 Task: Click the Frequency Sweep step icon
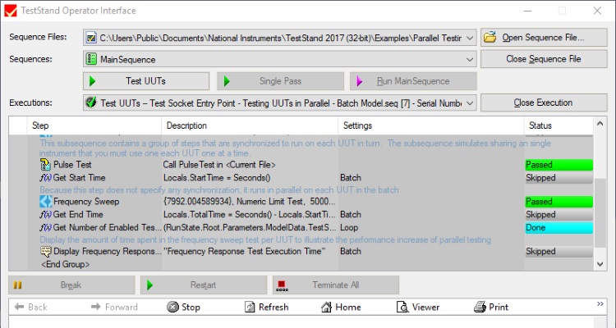45,201
